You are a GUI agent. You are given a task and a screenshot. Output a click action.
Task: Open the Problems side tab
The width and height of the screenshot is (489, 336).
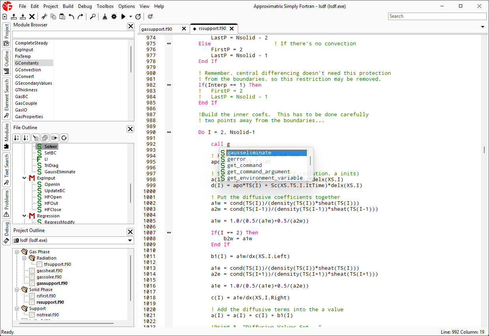6,204
